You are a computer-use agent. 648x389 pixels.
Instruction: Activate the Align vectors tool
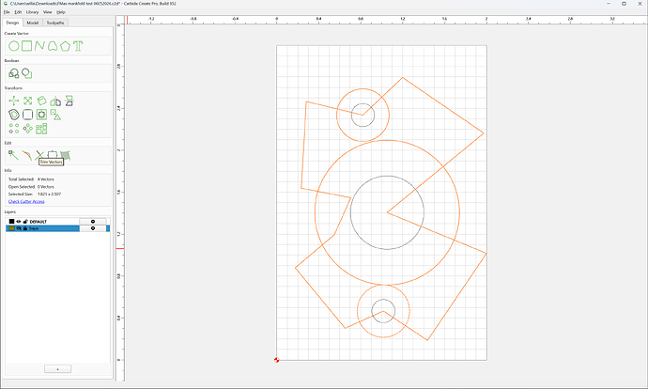coord(69,101)
